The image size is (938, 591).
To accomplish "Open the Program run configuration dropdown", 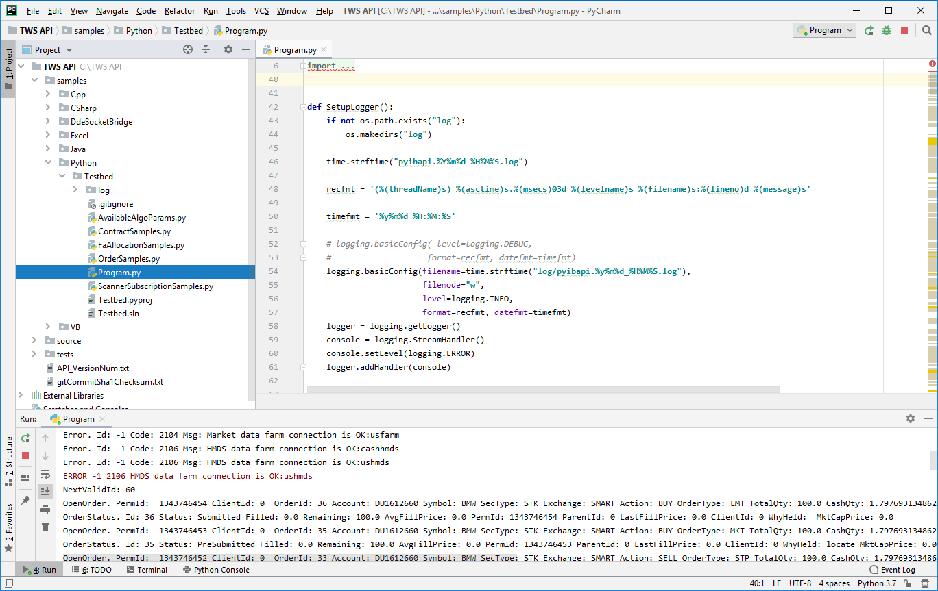I will pyautogui.click(x=825, y=30).
